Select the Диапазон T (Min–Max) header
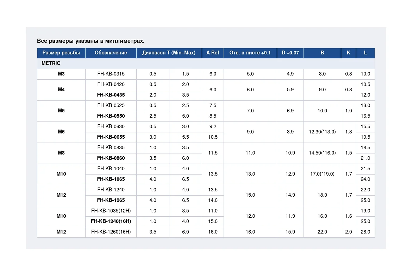419x276 pixels. [x=169, y=53]
